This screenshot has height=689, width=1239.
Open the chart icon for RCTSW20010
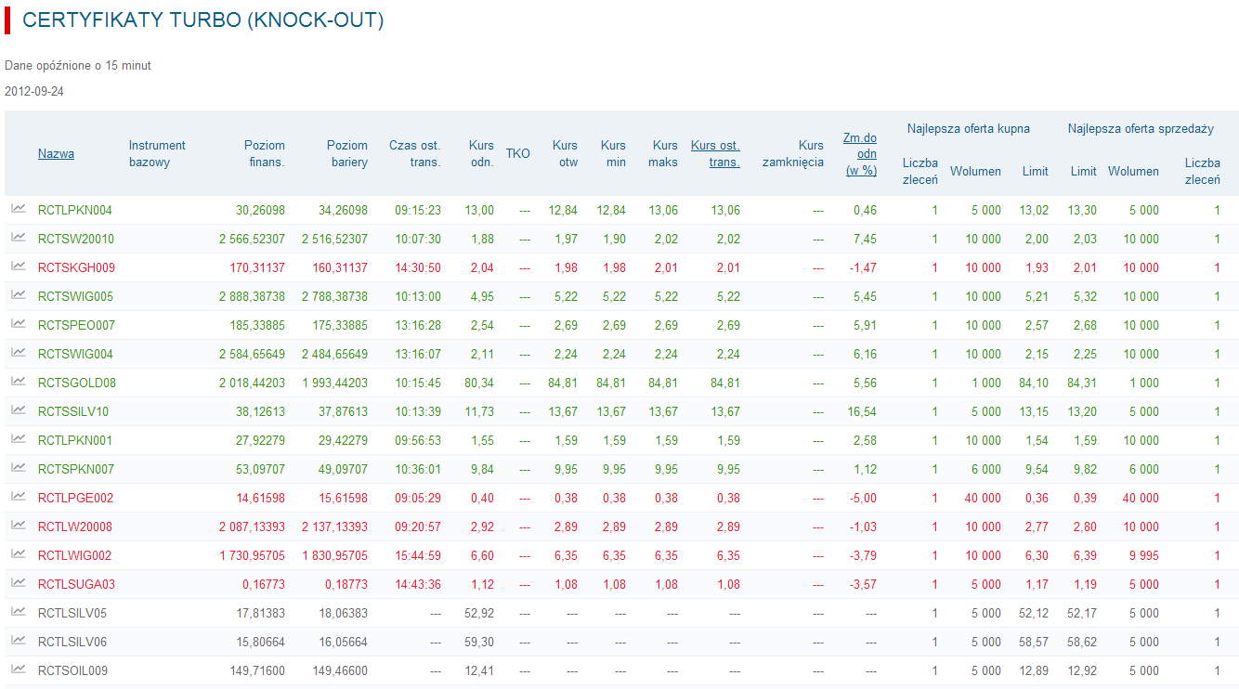19,238
